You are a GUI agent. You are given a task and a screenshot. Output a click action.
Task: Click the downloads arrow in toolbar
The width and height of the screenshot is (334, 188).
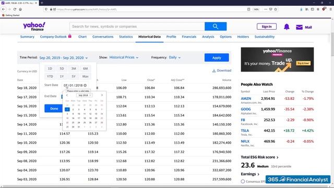pos(301,9)
